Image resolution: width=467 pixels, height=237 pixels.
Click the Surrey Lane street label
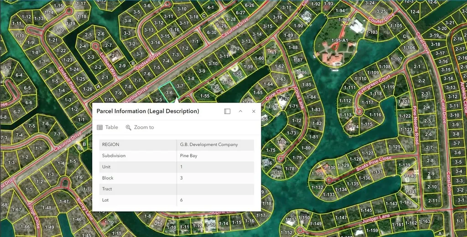(85, 209)
